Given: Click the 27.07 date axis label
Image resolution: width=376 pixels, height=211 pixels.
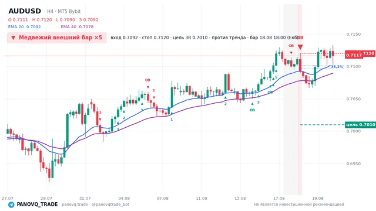Looking at the screenshot, I should (x=8, y=198).
